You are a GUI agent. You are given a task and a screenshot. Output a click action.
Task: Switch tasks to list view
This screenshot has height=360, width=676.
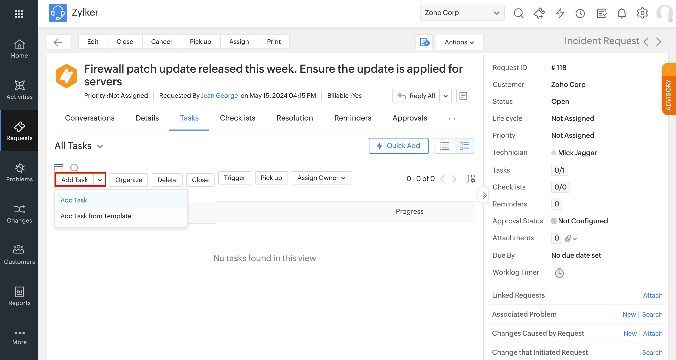[445, 146]
